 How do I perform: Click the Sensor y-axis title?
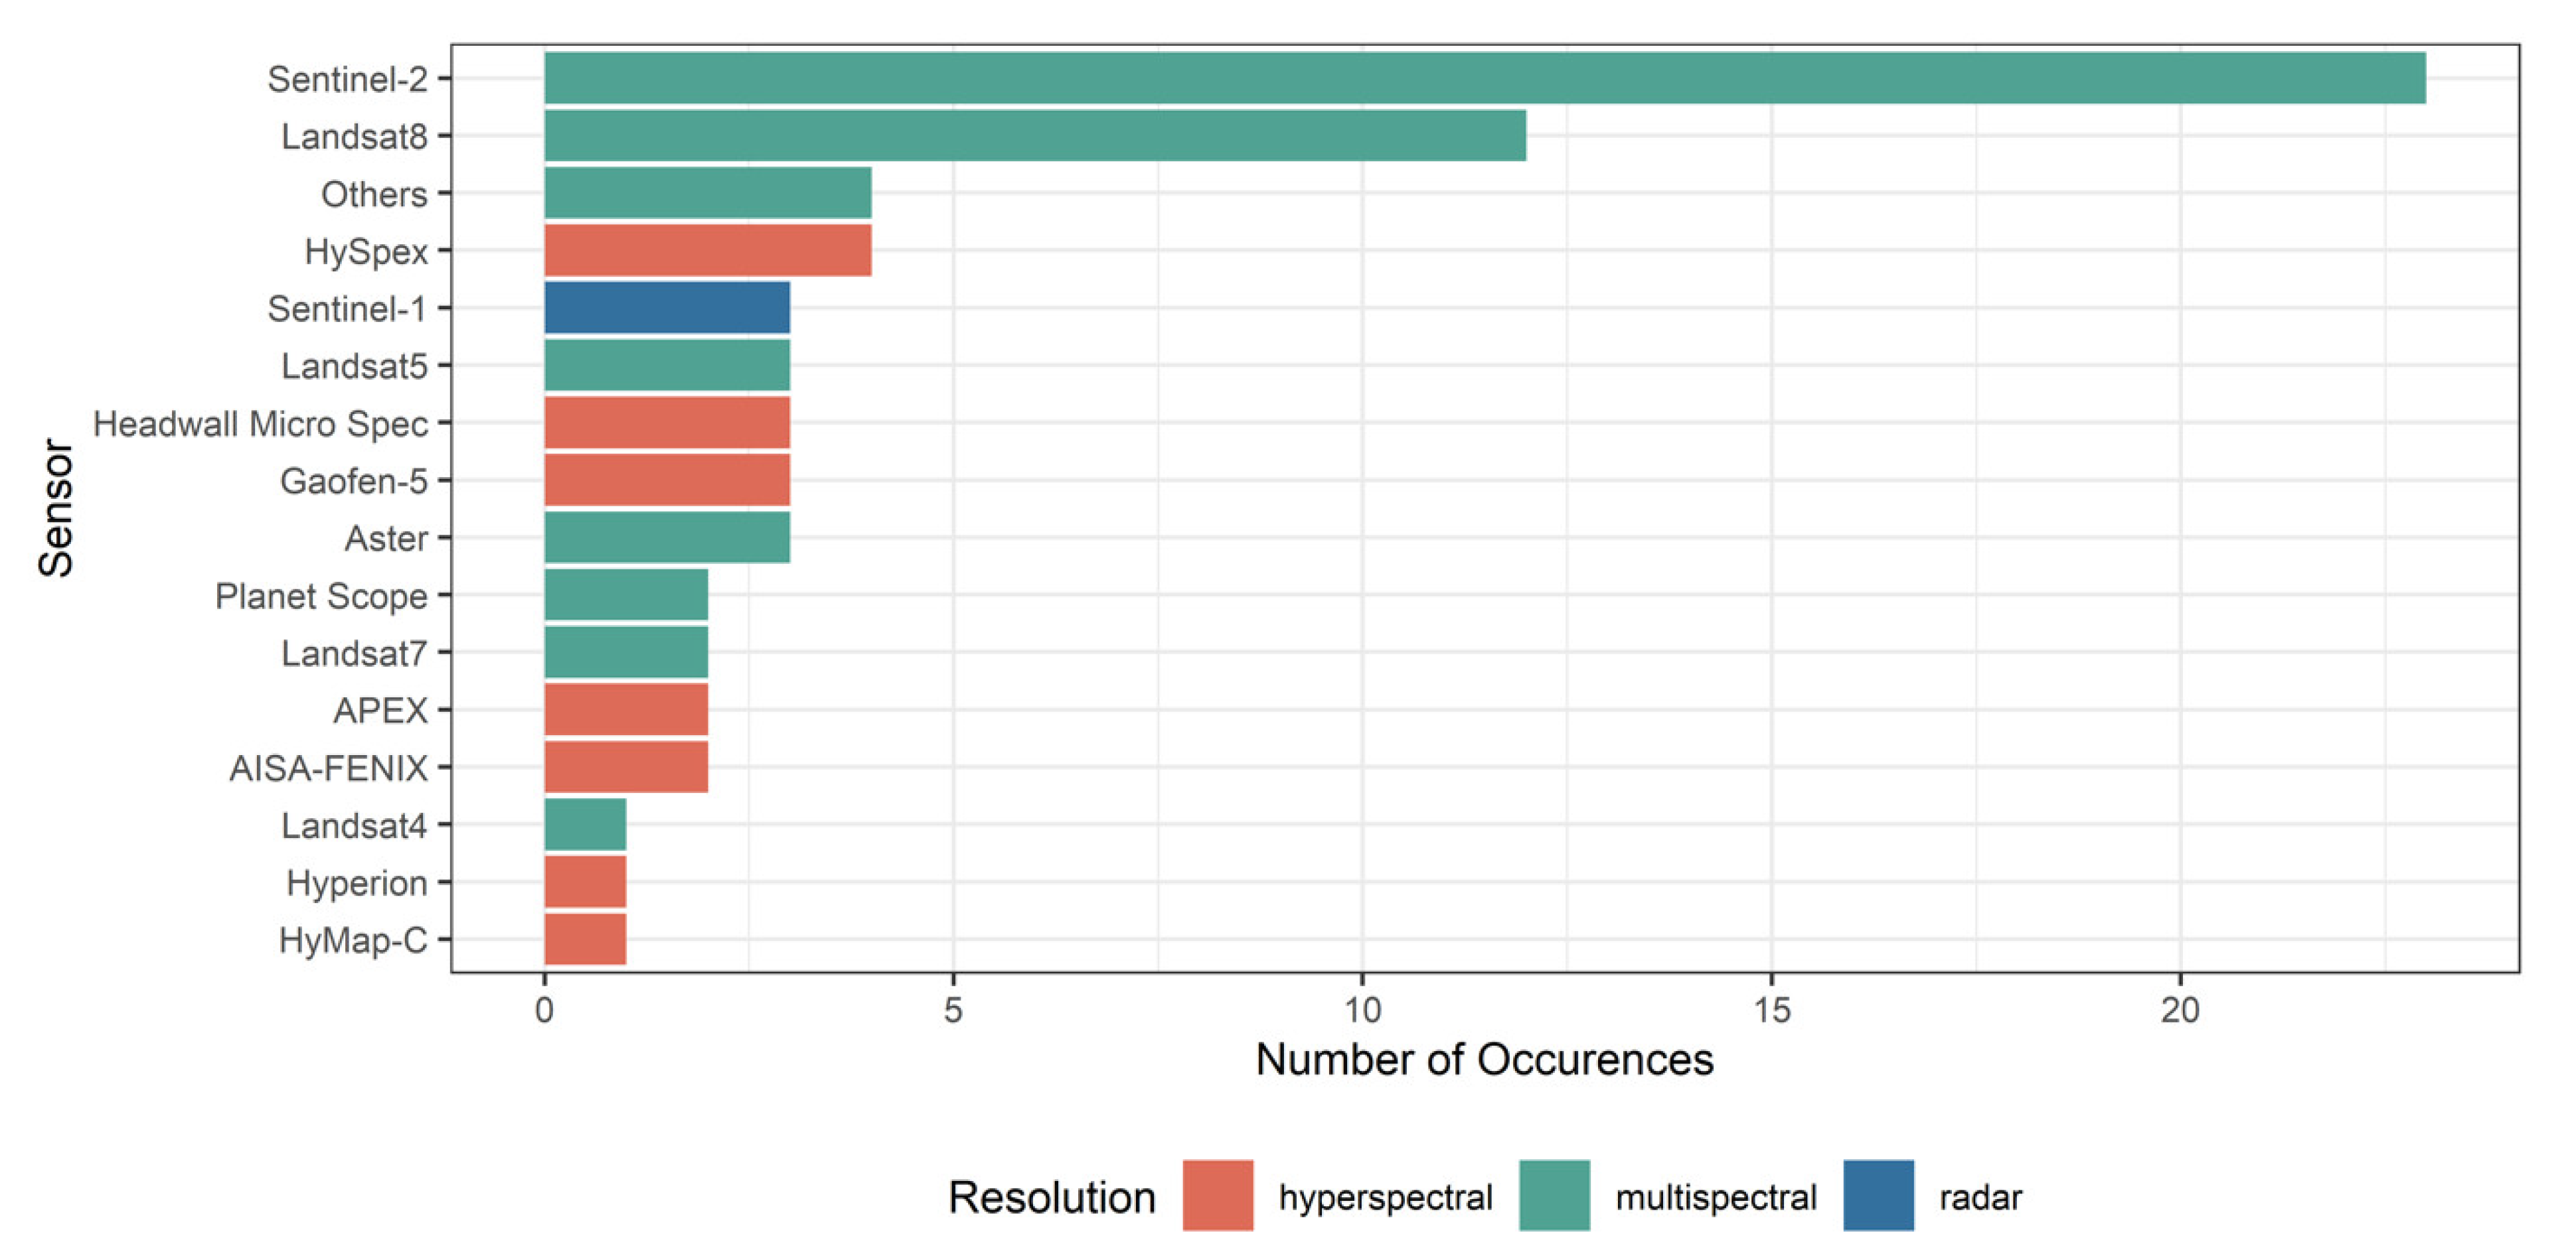click(56, 508)
